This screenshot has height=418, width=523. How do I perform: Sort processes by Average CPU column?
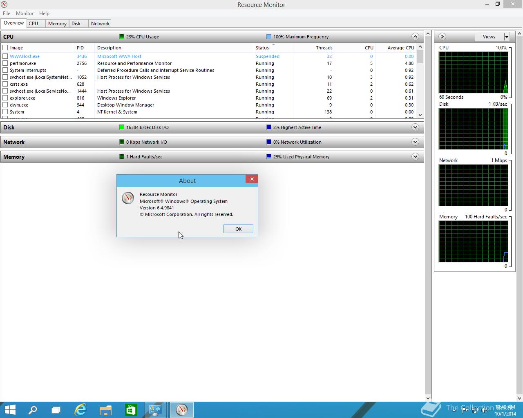tap(396, 47)
